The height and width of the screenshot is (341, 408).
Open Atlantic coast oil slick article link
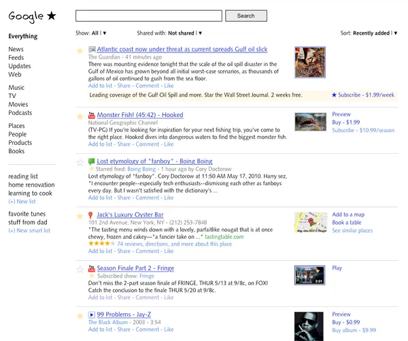(182, 49)
